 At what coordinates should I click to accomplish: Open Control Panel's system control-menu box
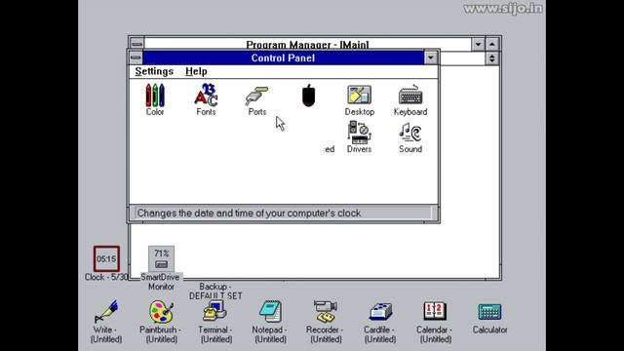coord(136,58)
